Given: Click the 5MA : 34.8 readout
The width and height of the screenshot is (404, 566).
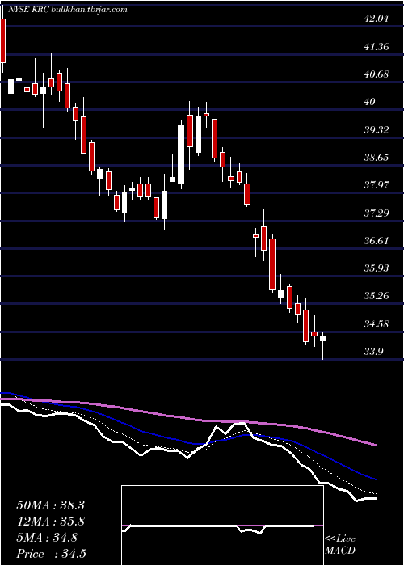Looking at the screenshot, I should tap(47, 538).
